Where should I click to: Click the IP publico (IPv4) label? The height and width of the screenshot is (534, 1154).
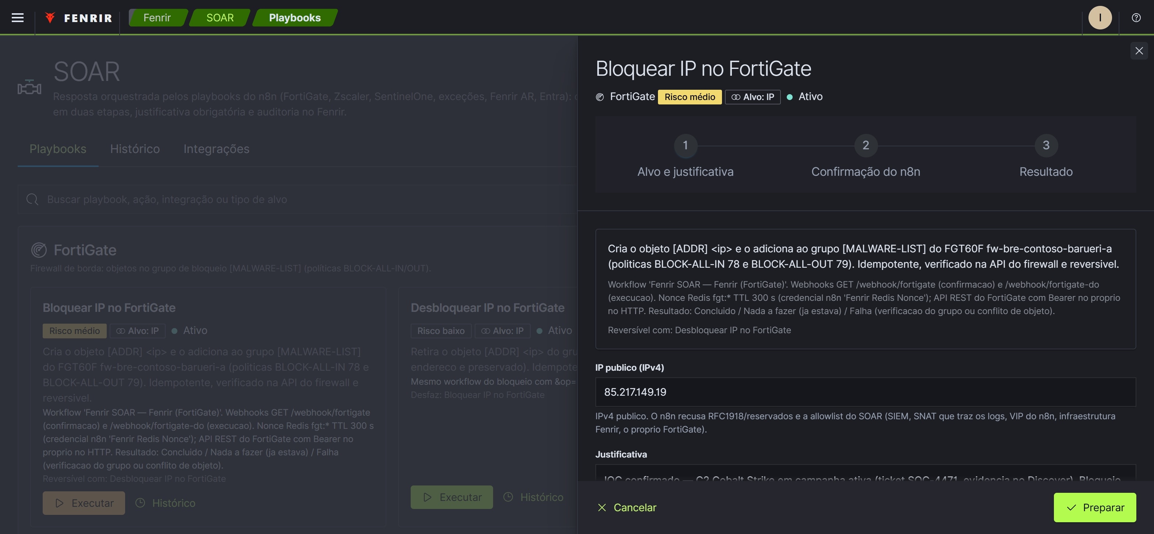pos(629,367)
